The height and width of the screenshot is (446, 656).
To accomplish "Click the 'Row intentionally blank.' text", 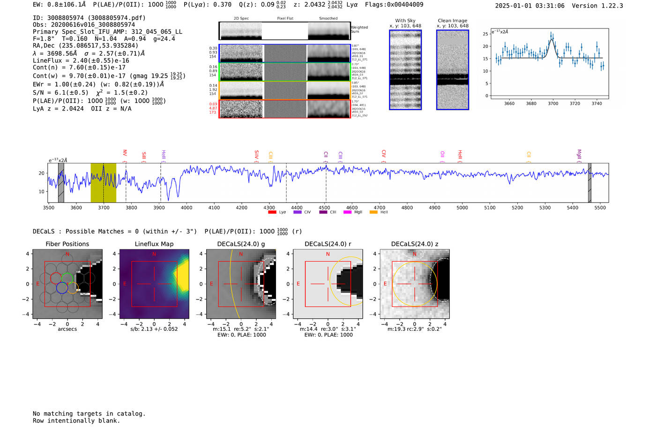I will coord(76,421).
